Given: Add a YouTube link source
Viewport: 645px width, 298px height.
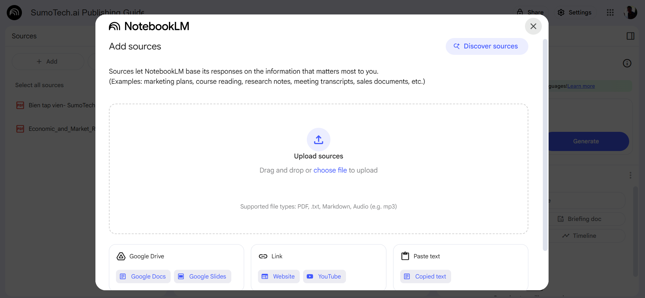Looking at the screenshot, I should 324,276.
